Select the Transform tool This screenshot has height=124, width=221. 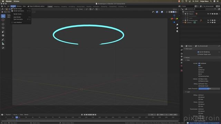coord(3,35)
